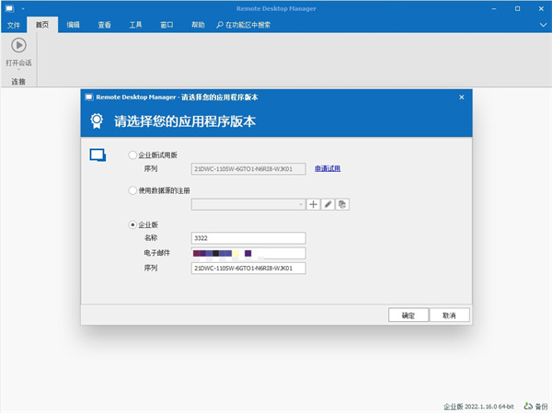Screen dimensions: 552x413
Task: Click the enterprise 序列 serial input field
Action: [x=248, y=268]
